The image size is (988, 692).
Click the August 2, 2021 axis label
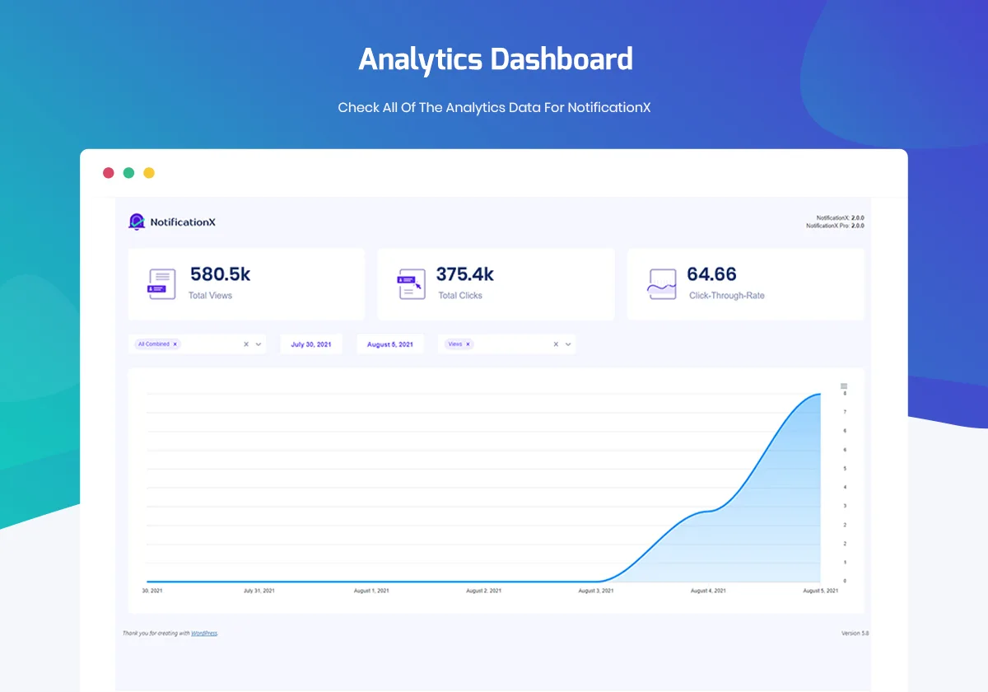click(x=484, y=591)
